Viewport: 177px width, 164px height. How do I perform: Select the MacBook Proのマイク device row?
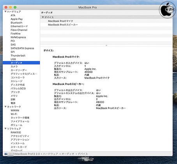pyautogui.click(x=106, y=21)
